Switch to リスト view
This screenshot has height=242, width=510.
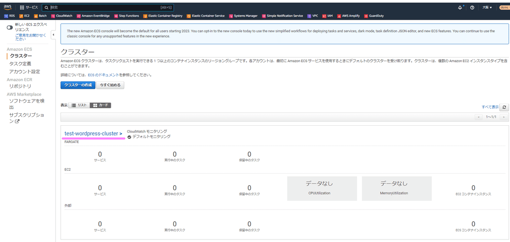79,105
